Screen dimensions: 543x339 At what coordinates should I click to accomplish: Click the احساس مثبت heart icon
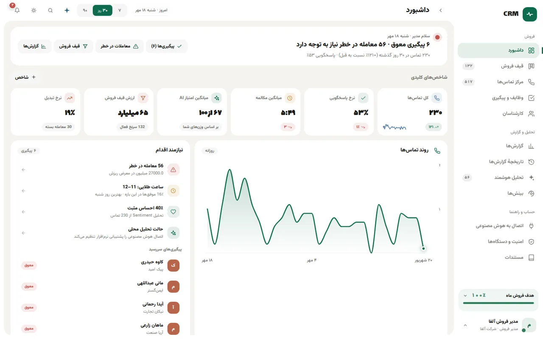tap(173, 211)
